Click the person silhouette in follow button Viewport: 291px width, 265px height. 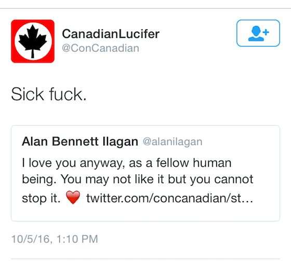click(256, 34)
